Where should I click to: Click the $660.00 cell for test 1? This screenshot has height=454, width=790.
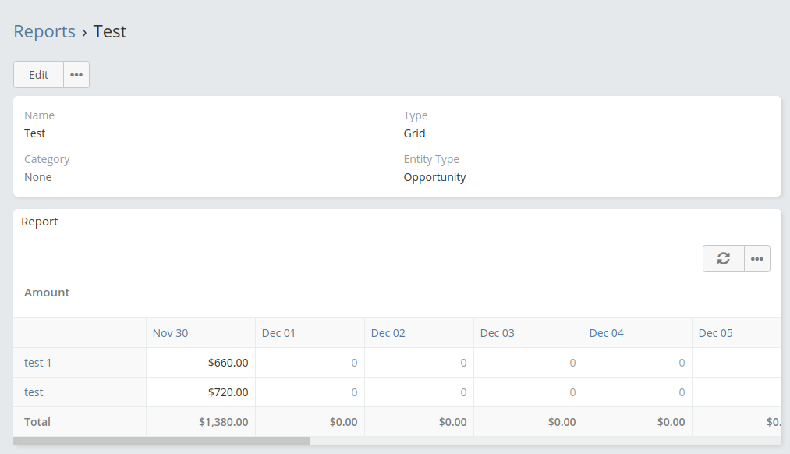tap(228, 363)
